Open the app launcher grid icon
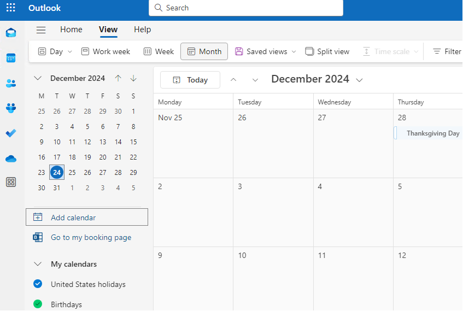 (10, 8)
